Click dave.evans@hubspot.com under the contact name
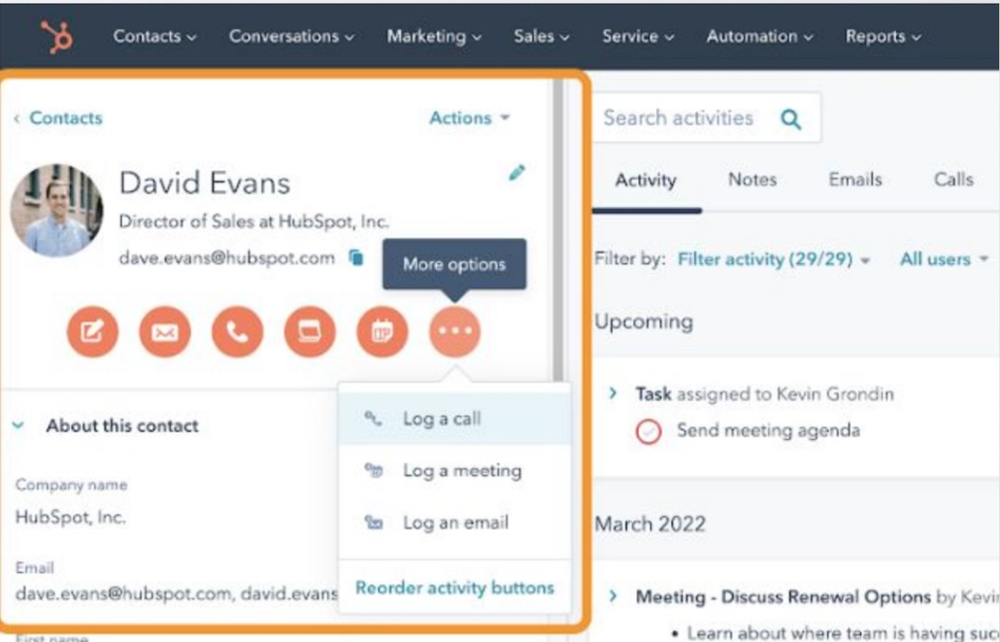Image resolution: width=1000 pixels, height=642 pixels. (227, 257)
